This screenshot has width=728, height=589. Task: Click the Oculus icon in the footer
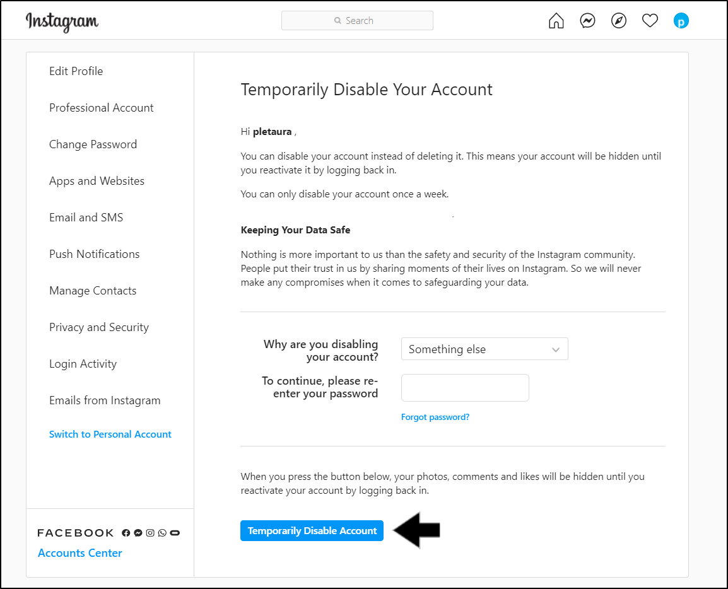pos(175,533)
